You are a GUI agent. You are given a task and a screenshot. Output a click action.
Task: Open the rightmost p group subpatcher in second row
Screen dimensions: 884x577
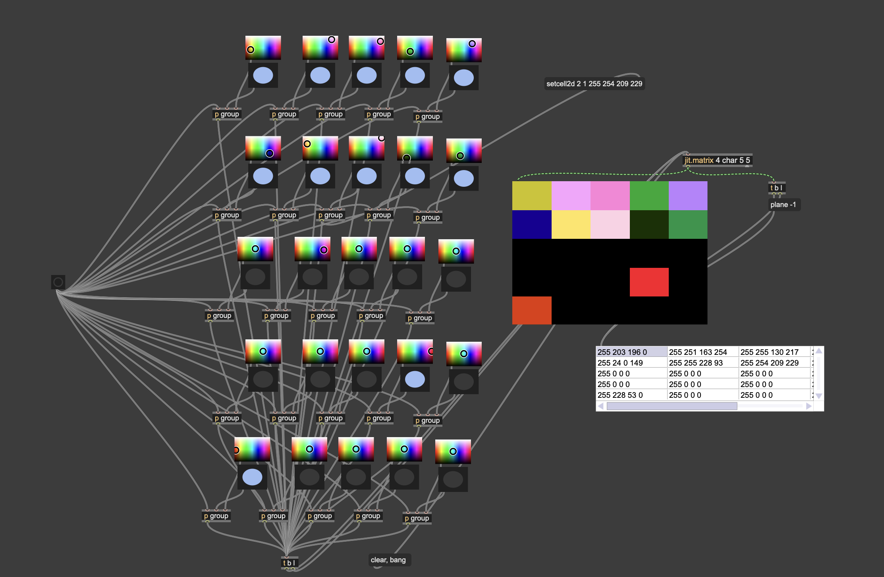pyautogui.click(x=428, y=217)
